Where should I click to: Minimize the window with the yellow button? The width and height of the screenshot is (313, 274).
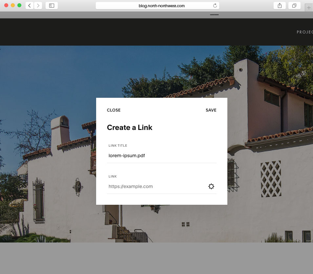13,6
